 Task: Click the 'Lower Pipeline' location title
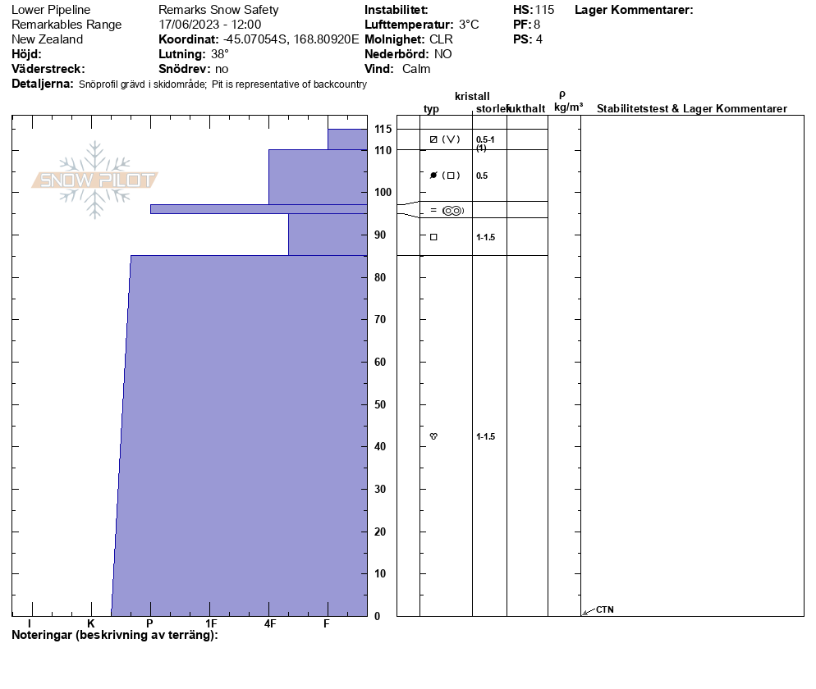tap(51, 10)
